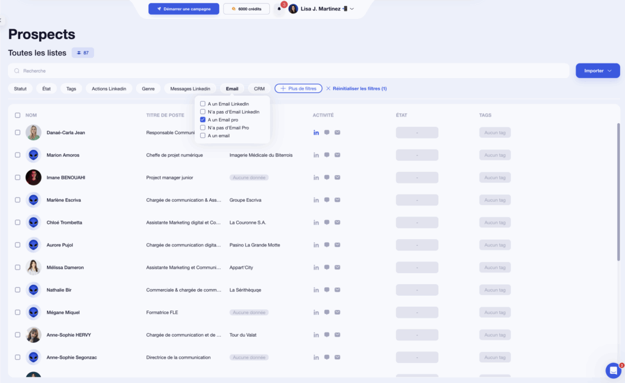The width and height of the screenshot is (625, 383).
Task: Check the A un Email LinkedIn filter
Action: click(x=203, y=104)
